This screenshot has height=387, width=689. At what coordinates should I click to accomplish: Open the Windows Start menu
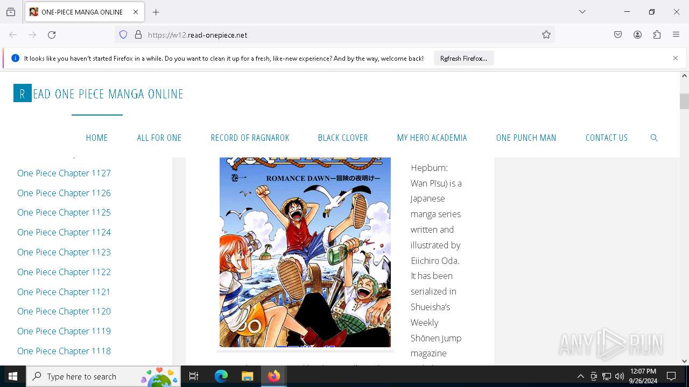[x=13, y=376]
